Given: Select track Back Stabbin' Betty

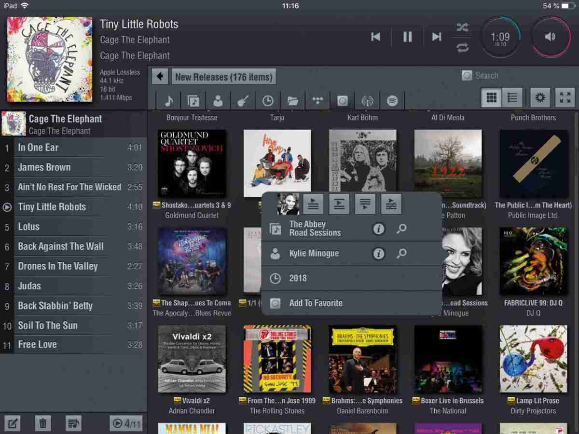Looking at the screenshot, I should pyautogui.click(x=73, y=306).
